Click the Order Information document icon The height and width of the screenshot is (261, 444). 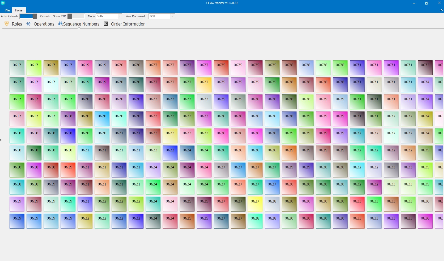tap(106, 24)
